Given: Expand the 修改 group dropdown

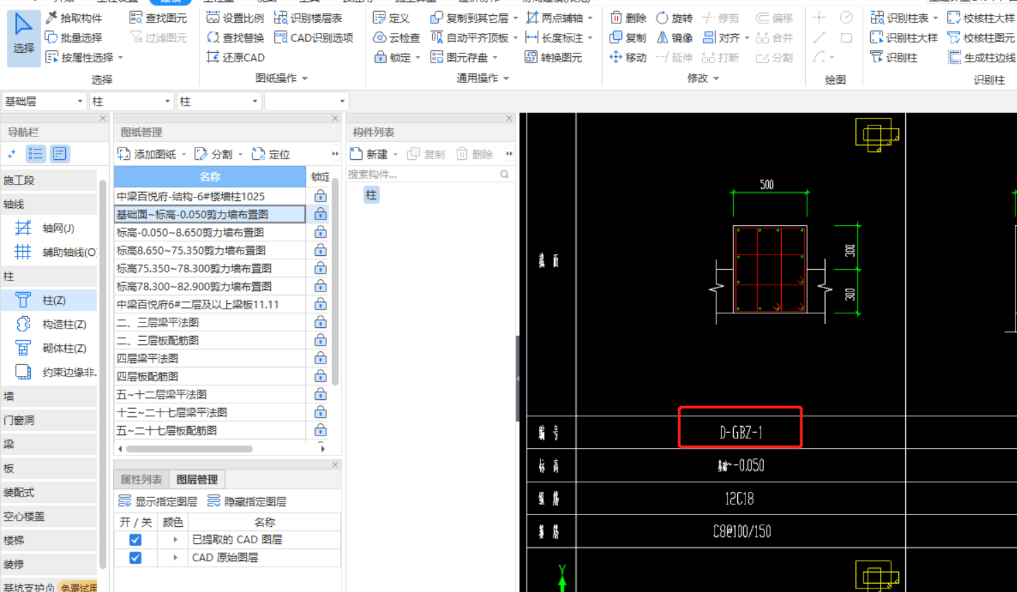Looking at the screenshot, I should point(717,79).
